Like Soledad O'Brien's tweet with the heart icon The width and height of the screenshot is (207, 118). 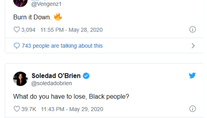tap(17, 109)
